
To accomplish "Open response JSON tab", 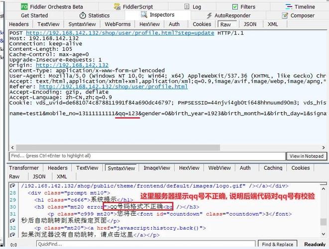I will (x=39, y=177).
